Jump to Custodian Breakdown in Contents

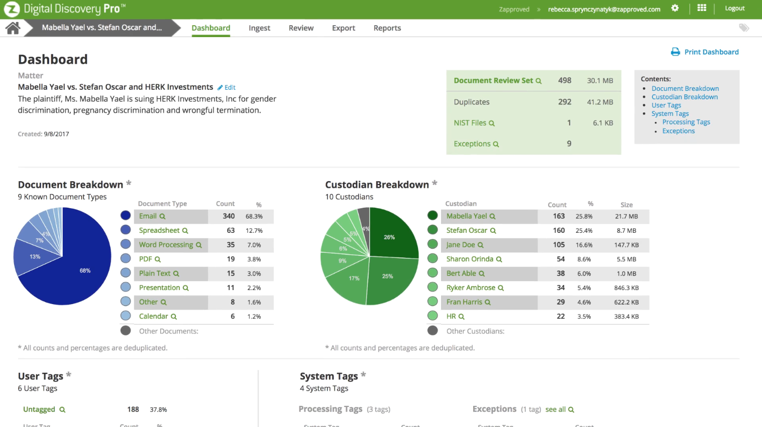coord(684,97)
